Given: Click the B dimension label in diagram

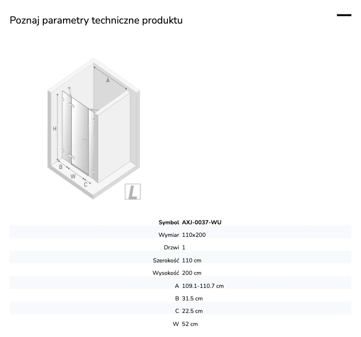Looking at the screenshot, I should pos(61,167).
